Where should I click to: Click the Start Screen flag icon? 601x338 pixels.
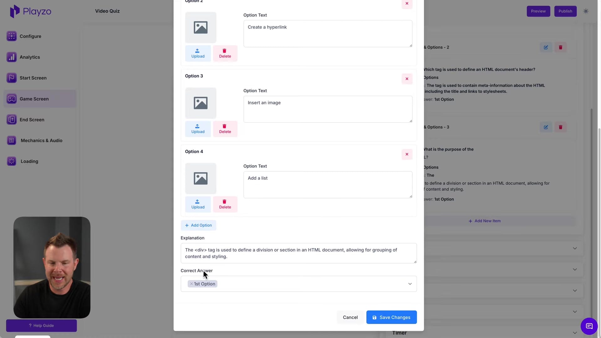pyautogui.click(x=12, y=78)
